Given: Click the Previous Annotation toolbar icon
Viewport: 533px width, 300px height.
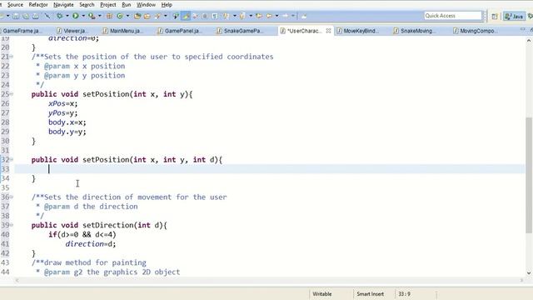Looking at the screenshot, I should pos(242,16).
